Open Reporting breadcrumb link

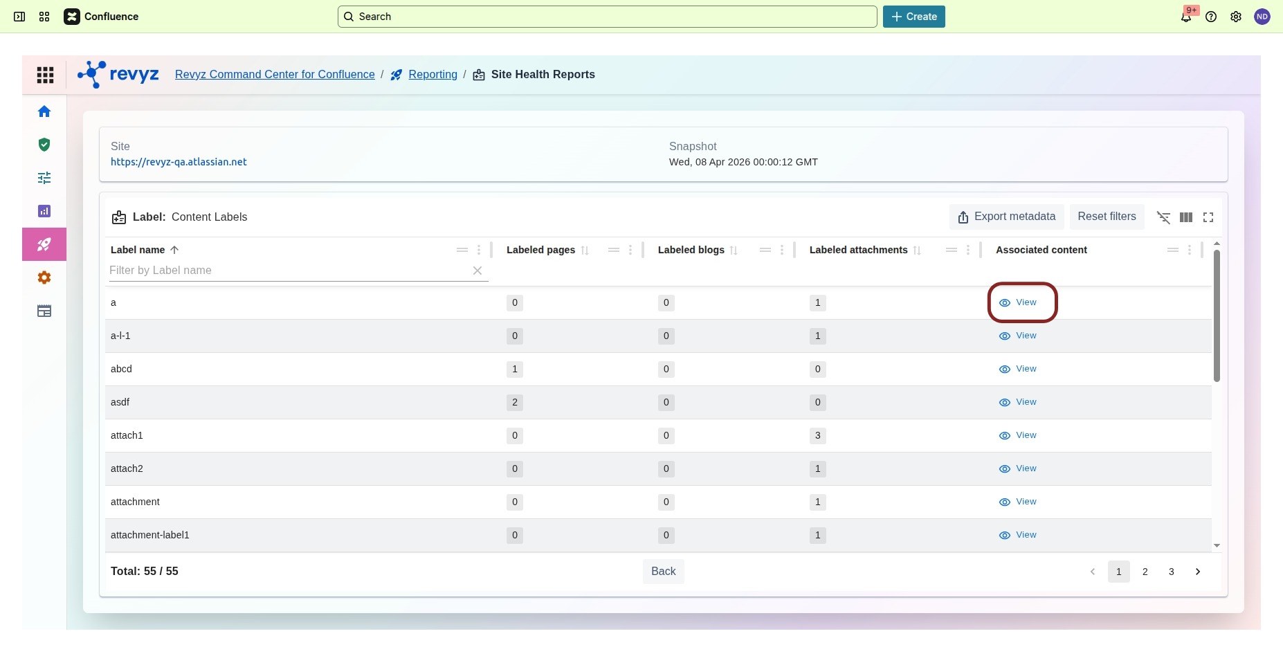click(x=433, y=75)
